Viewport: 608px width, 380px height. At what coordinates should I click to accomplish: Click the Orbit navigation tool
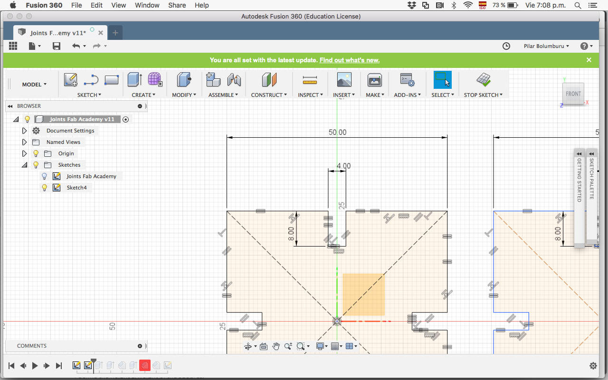tap(248, 346)
